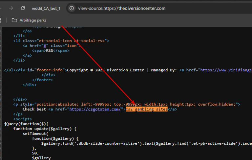
Task: Open the site information icon
Action: point(72,8)
